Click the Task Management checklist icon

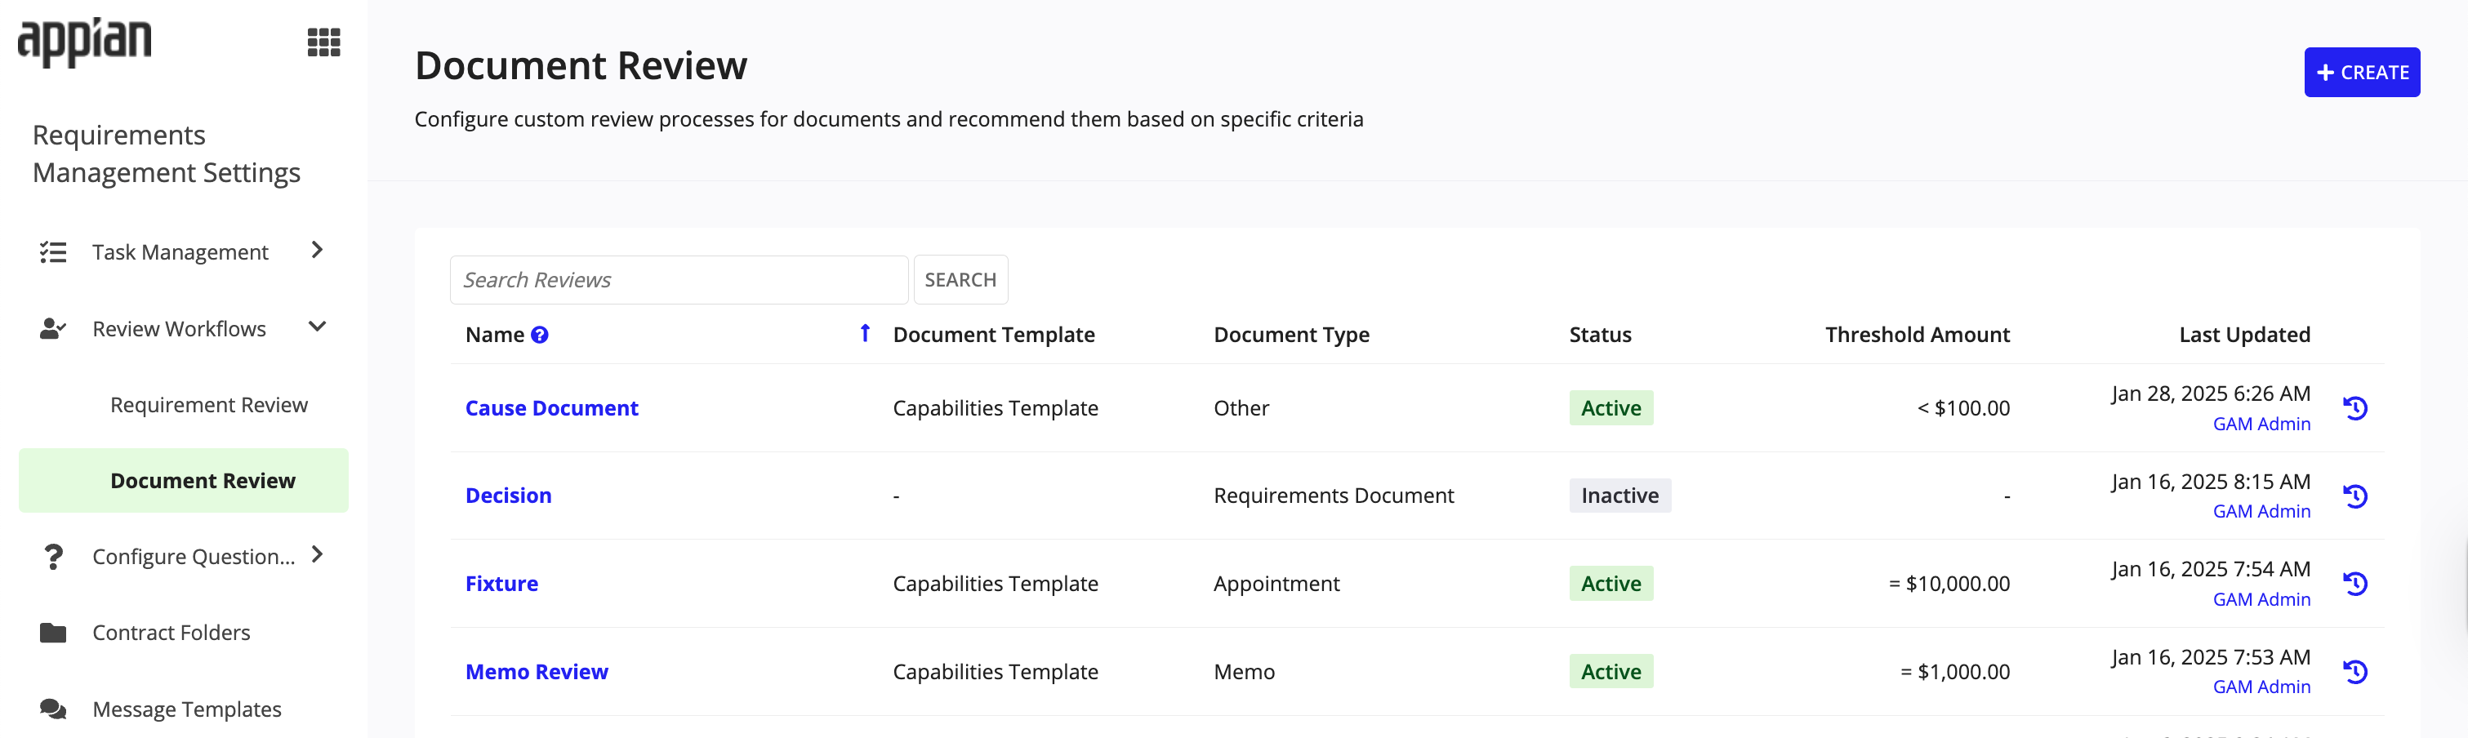coord(53,251)
